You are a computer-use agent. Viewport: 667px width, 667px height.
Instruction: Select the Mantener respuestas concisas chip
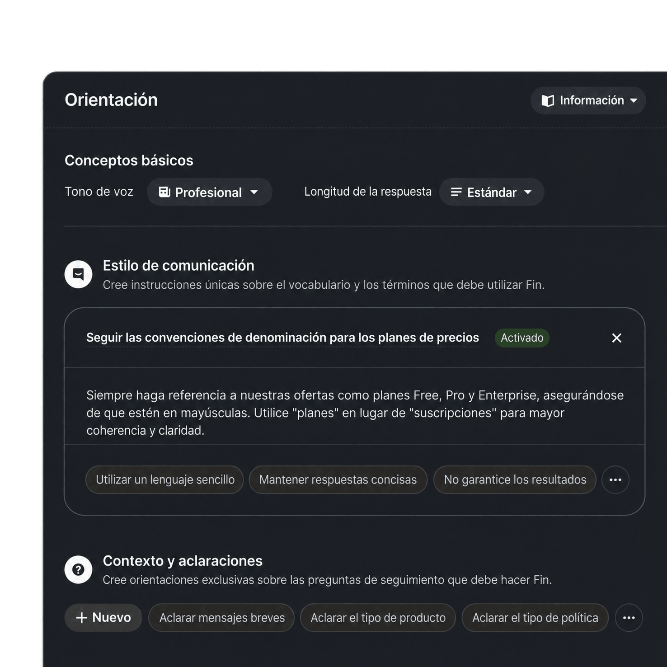pyautogui.click(x=338, y=480)
